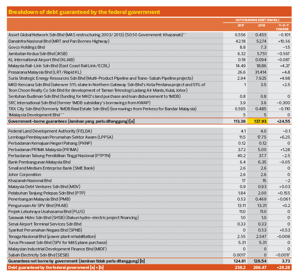Select the "OUTSTANDING DEBT (RM BIL)" header

click(x=257, y=20)
